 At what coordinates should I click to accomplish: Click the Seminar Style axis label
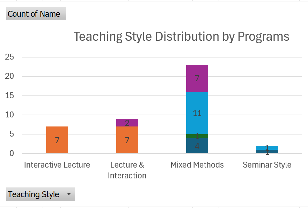point(267,165)
